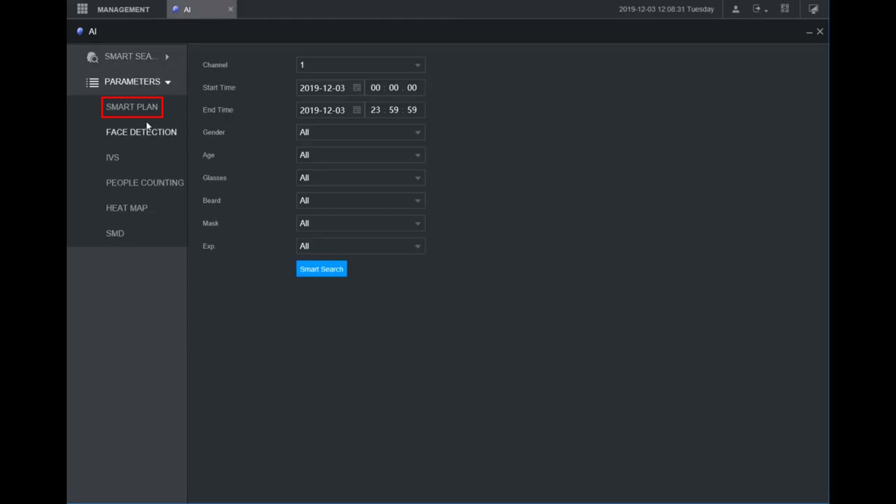This screenshot has width=896, height=504.
Task: Open the logout menu icon
Action: 757,9
